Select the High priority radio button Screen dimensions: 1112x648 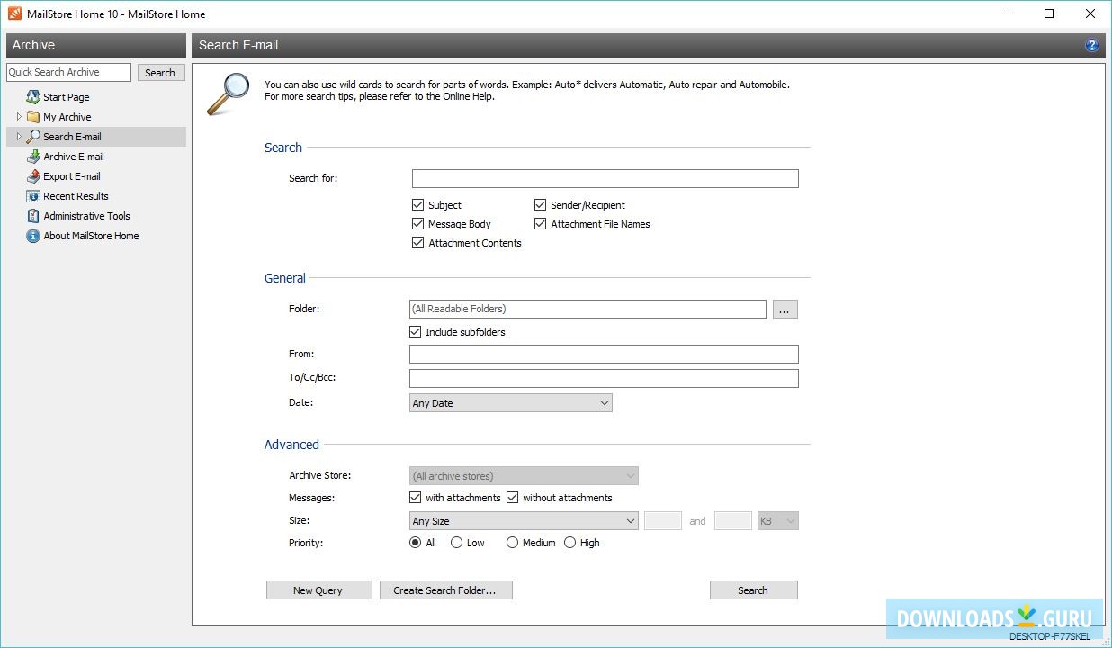[569, 543]
